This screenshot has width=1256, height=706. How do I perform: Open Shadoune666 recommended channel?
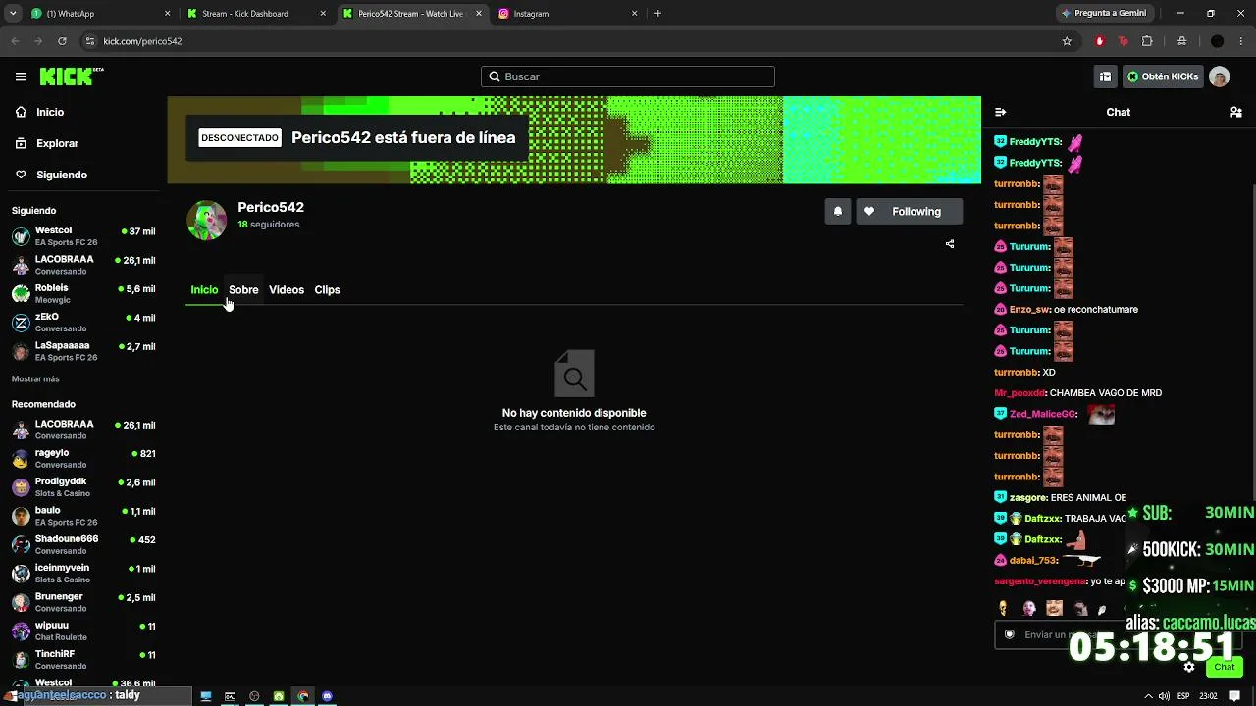point(83,545)
